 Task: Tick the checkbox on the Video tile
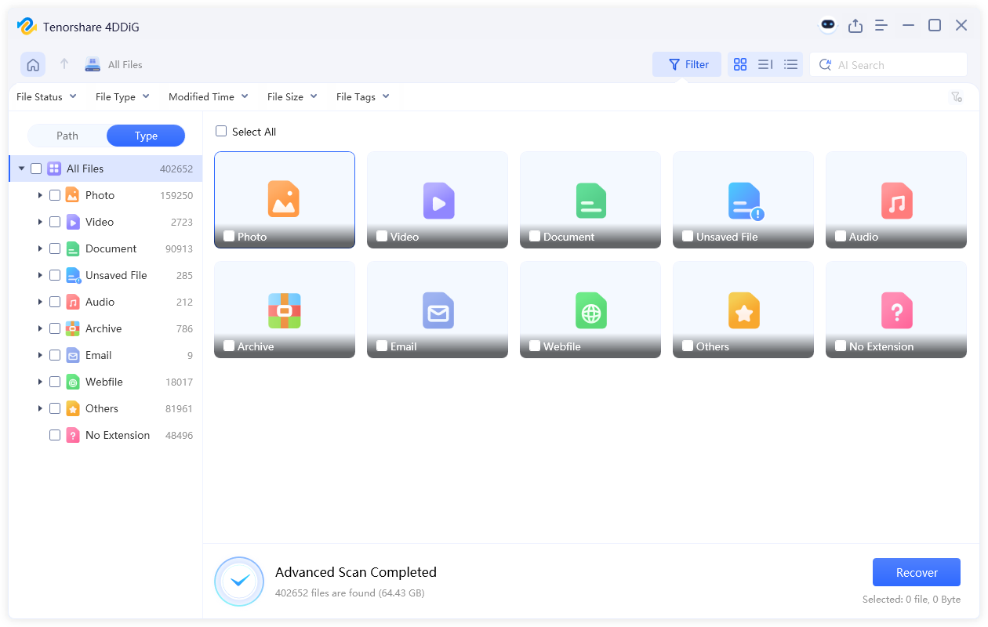coord(382,236)
